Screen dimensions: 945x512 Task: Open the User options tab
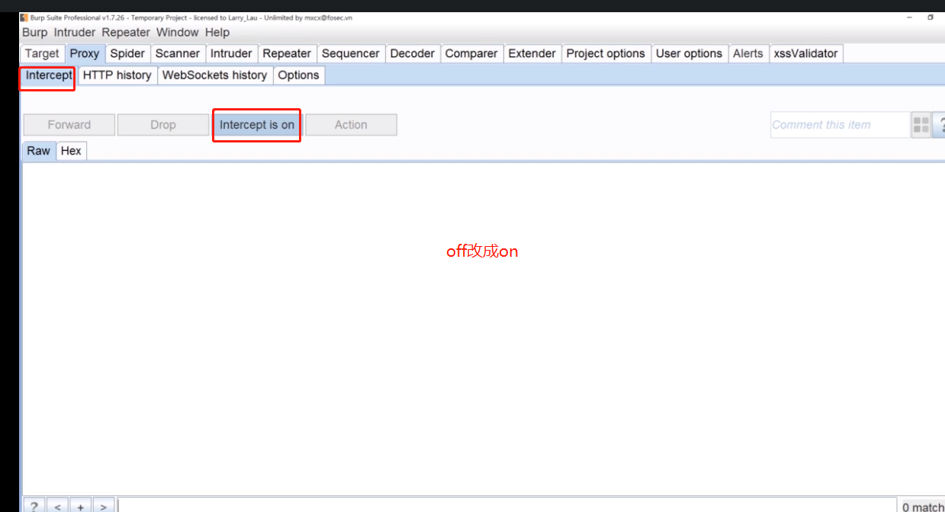tap(689, 53)
